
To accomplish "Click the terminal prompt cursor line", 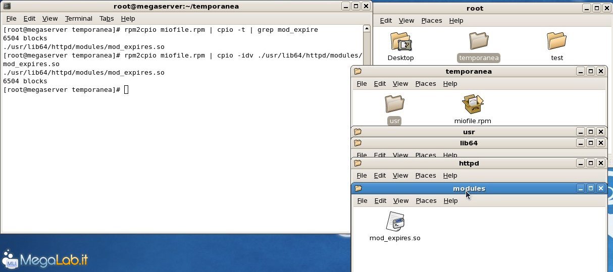I will [x=66, y=90].
